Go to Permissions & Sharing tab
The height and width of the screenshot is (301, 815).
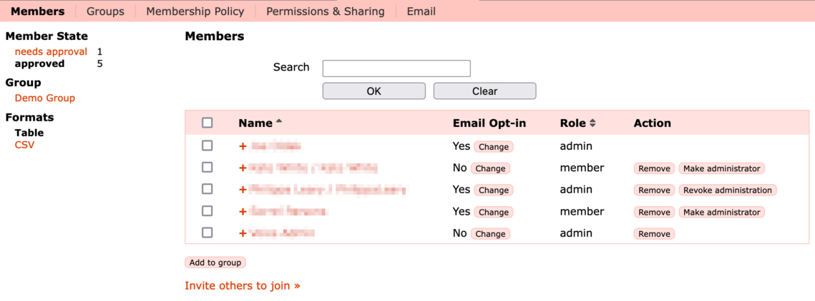coord(325,11)
